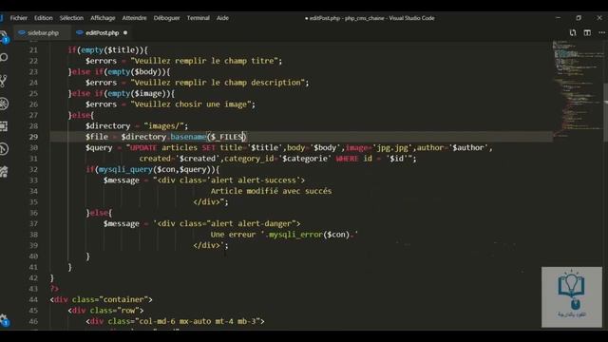This screenshot has height=342, width=608.
Task: Click the "images/" string on line 28
Action: (164, 126)
